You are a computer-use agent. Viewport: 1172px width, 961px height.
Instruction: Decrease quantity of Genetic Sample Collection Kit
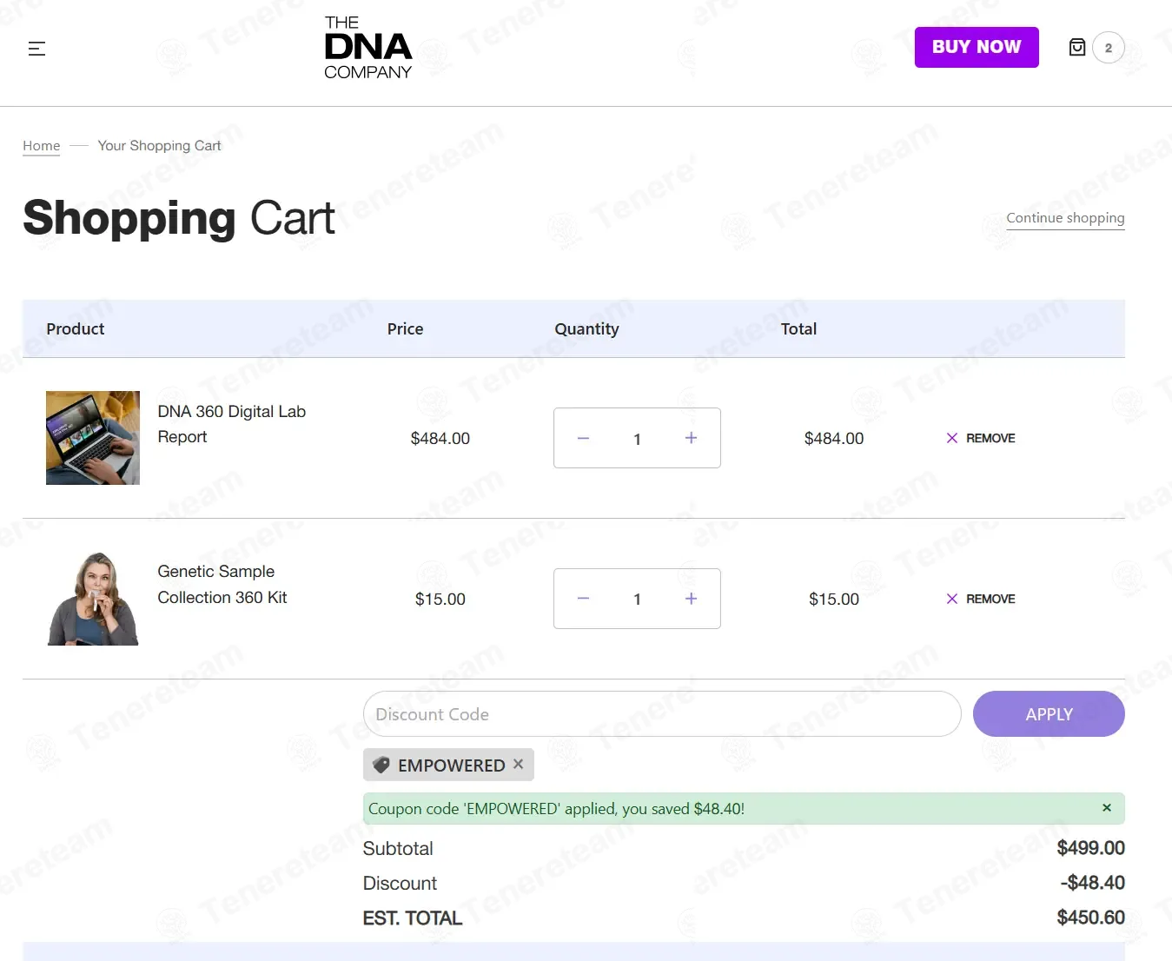(583, 599)
